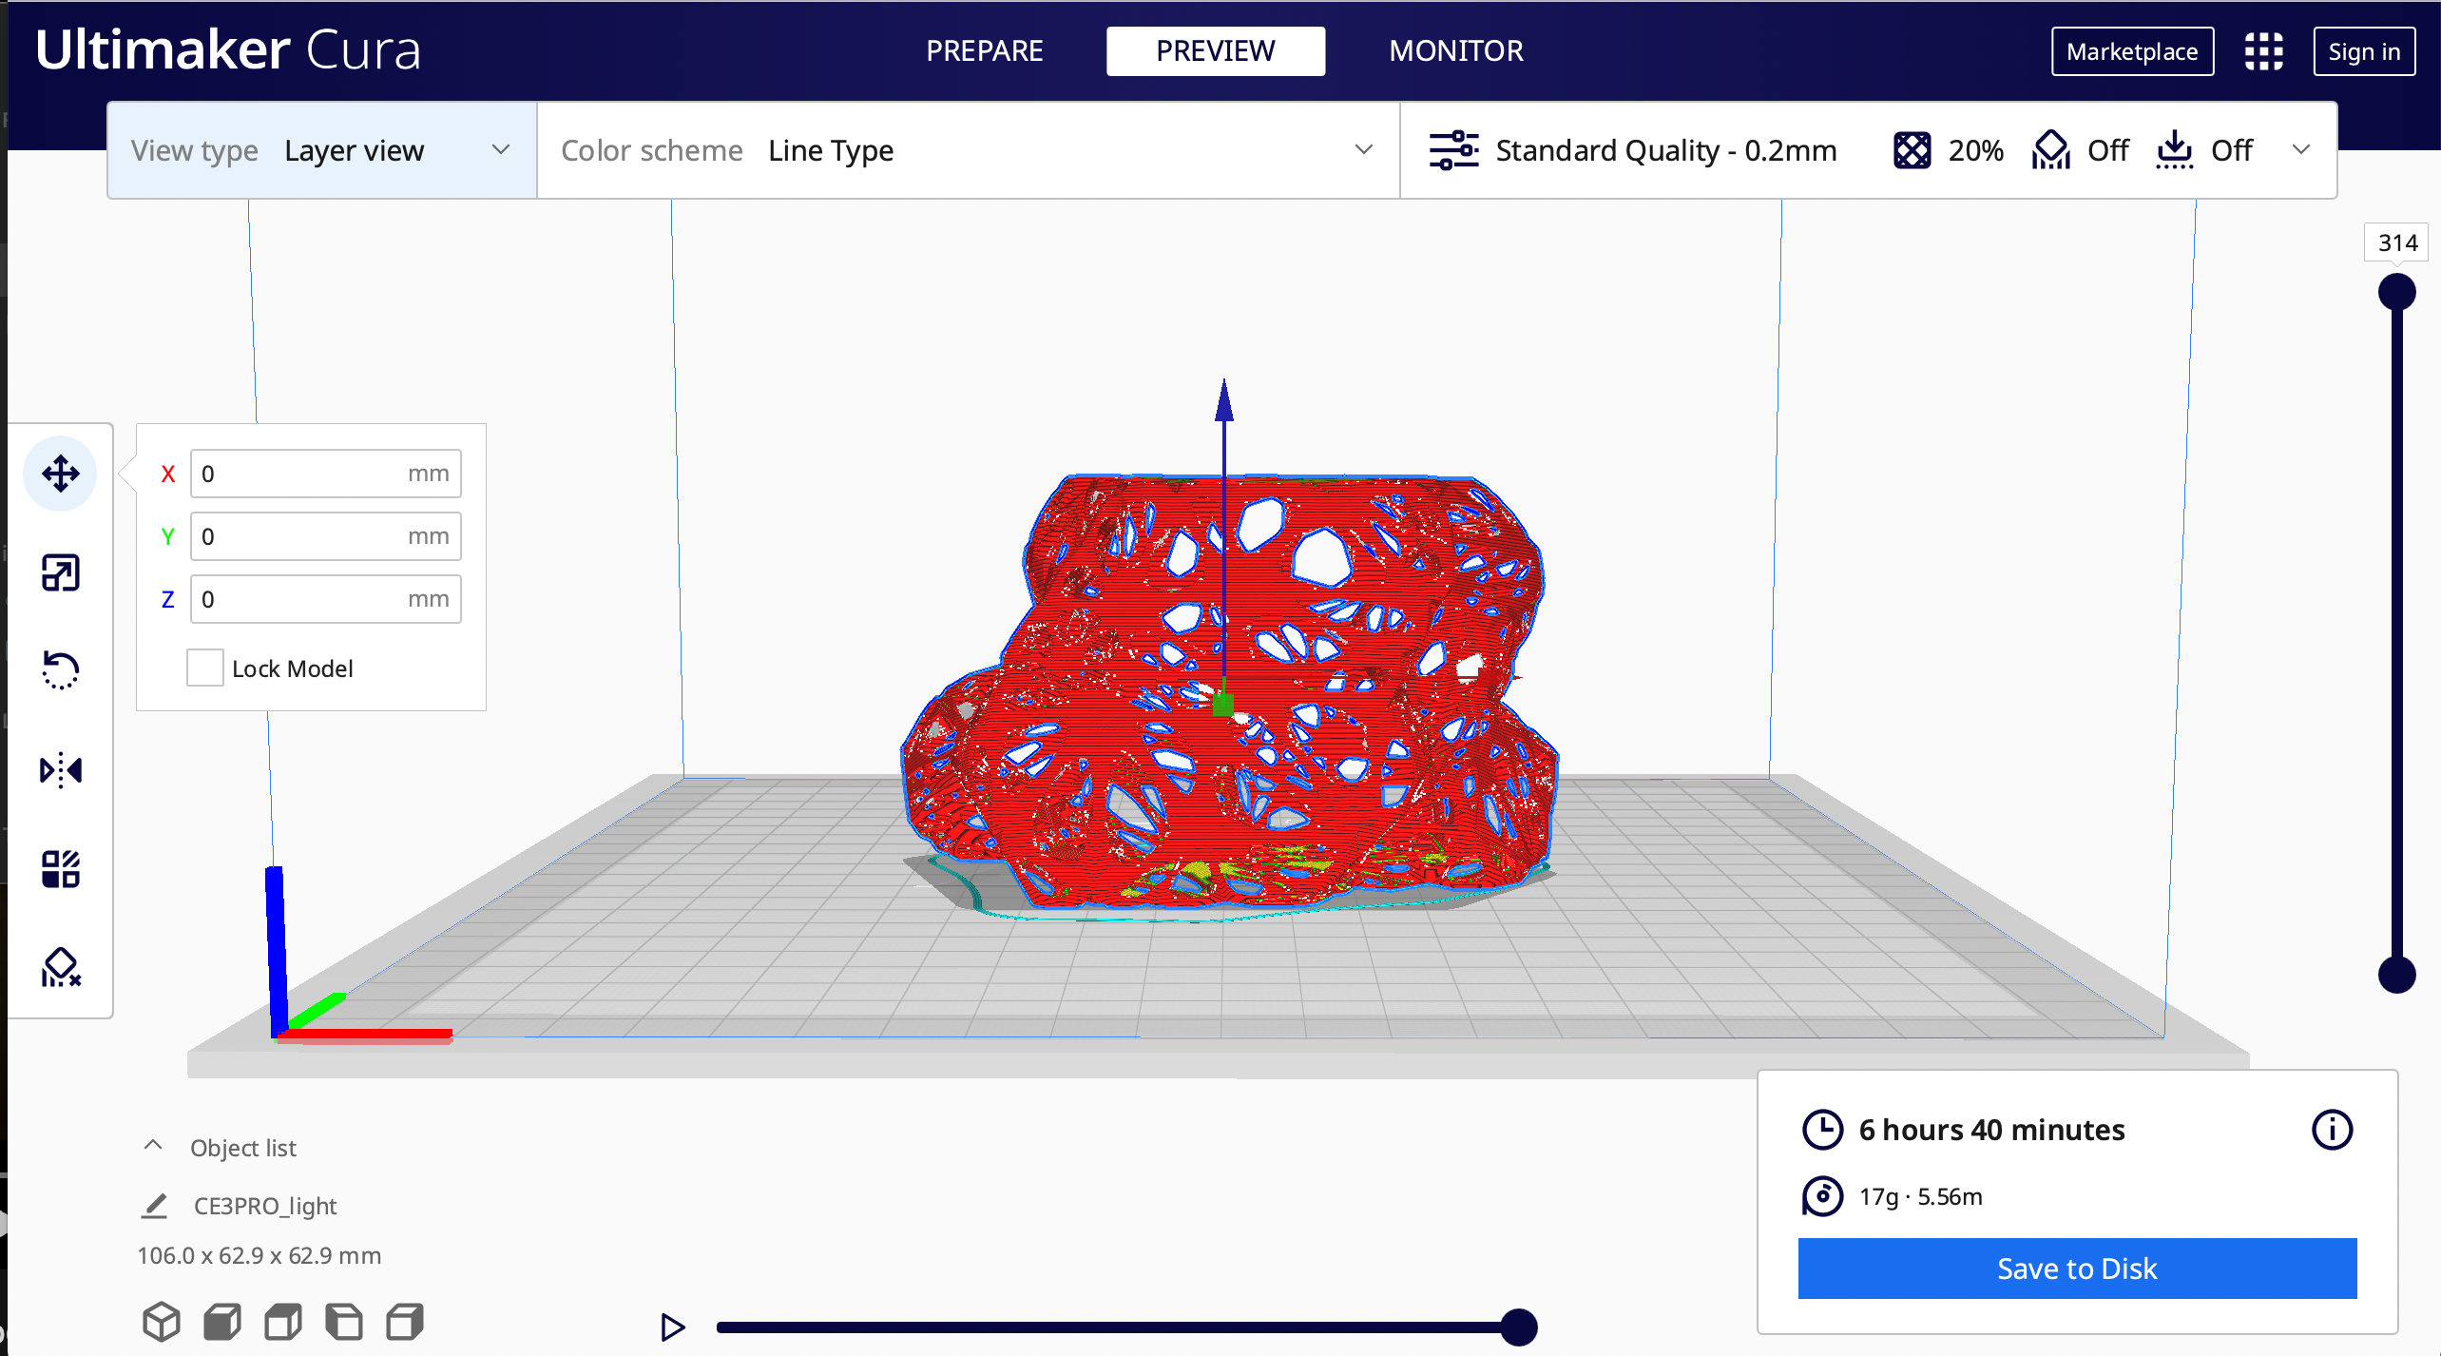
Task: Open the application switcher grid icon
Action: coord(2263,51)
